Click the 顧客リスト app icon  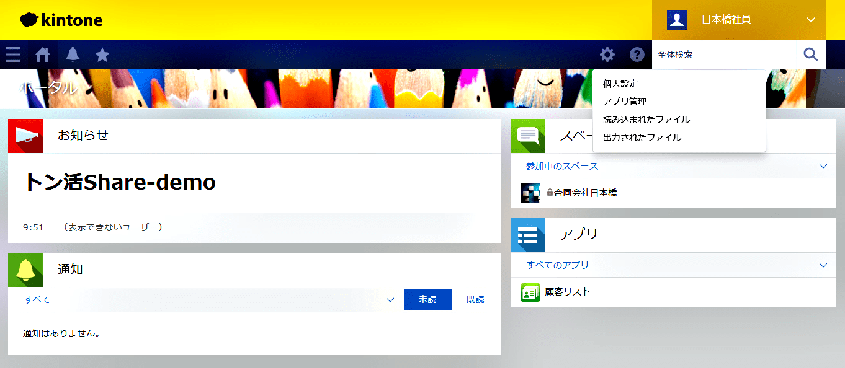tap(530, 292)
